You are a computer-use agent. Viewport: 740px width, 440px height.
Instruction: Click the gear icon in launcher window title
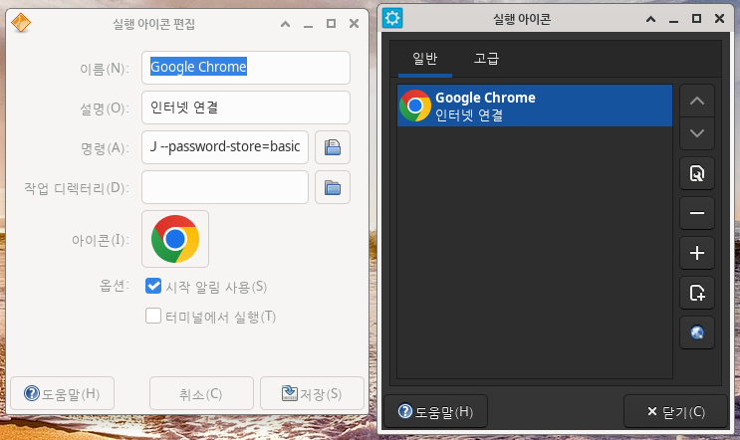(392, 18)
